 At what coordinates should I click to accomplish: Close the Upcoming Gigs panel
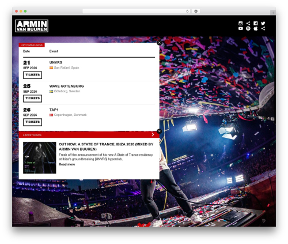pos(159,43)
